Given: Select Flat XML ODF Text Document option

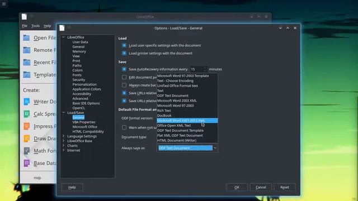Looking at the screenshot, I should (x=187, y=135).
